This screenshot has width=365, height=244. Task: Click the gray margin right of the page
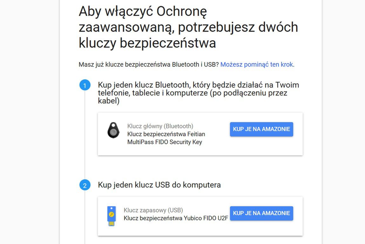coord(343,127)
